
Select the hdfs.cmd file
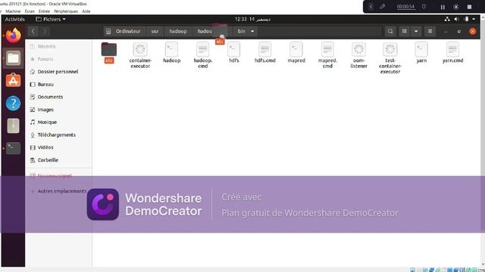(265, 53)
